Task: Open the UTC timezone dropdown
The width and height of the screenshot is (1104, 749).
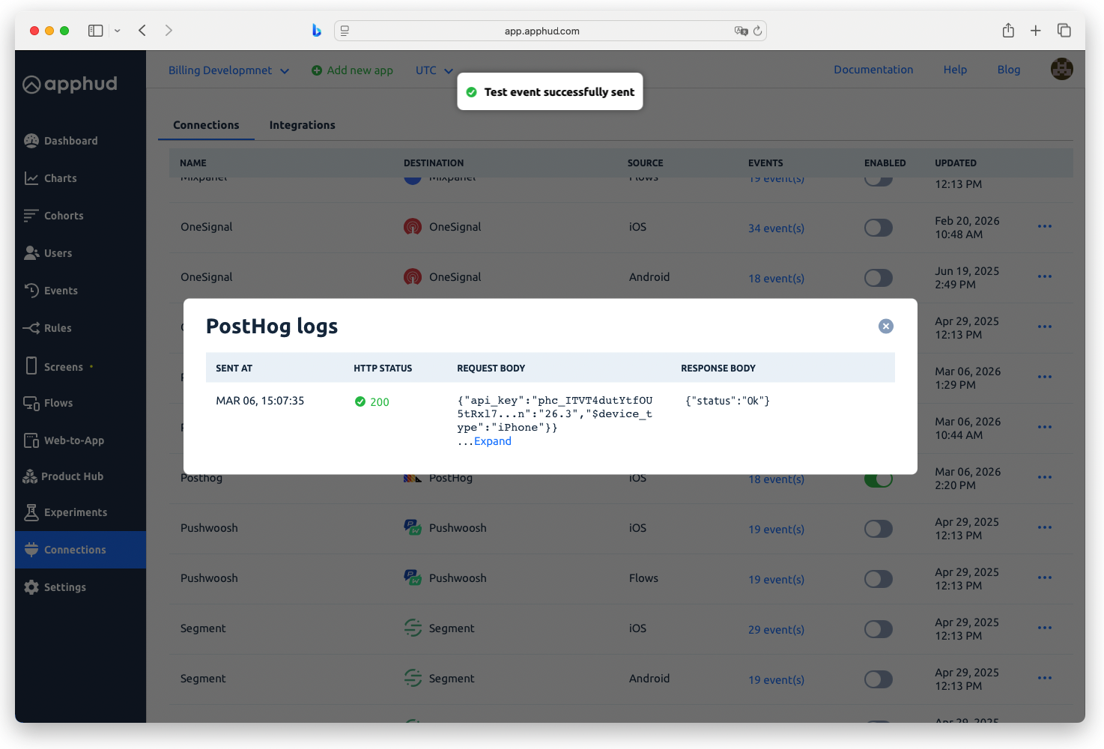Action: [434, 70]
